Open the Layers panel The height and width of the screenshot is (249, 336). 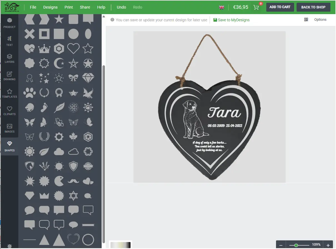click(9, 58)
